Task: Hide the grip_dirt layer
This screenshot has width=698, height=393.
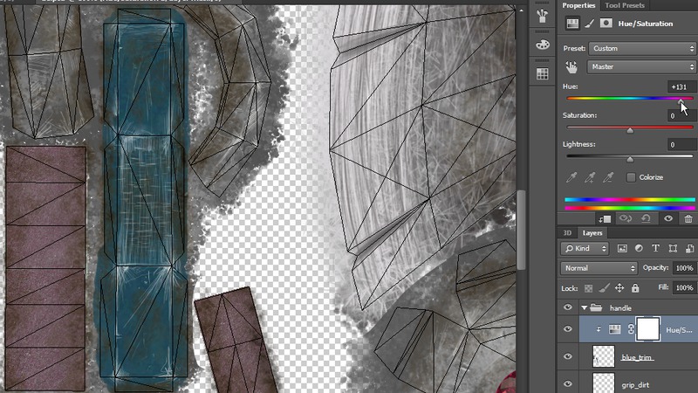Action: [x=568, y=383]
